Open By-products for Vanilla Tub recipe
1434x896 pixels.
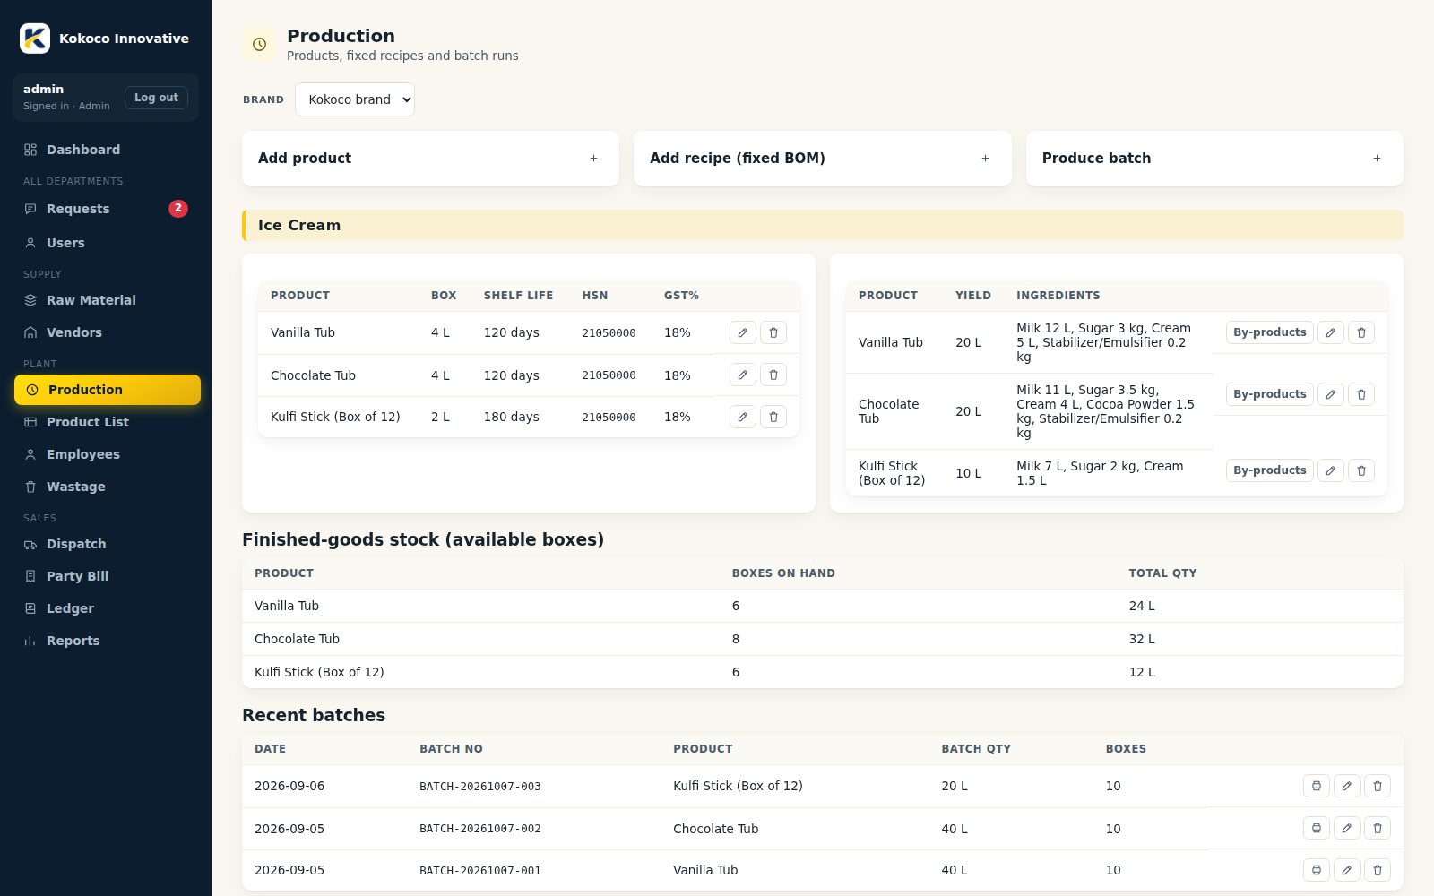[1269, 332]
